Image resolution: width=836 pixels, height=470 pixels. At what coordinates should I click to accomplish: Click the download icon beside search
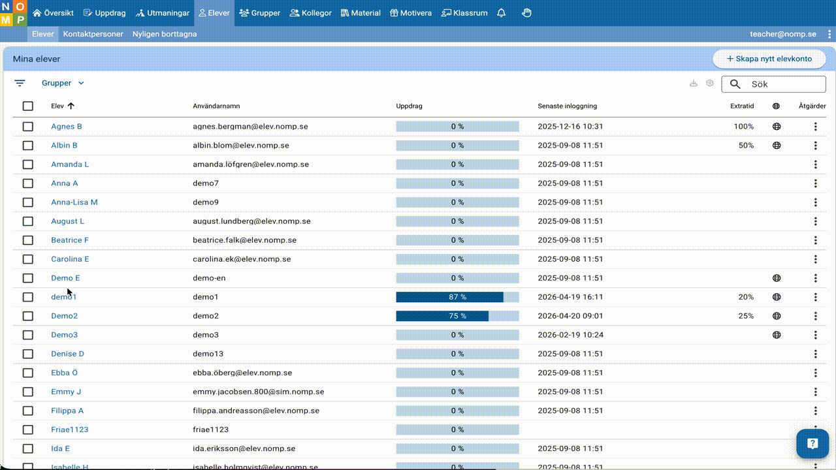[694, 84]
